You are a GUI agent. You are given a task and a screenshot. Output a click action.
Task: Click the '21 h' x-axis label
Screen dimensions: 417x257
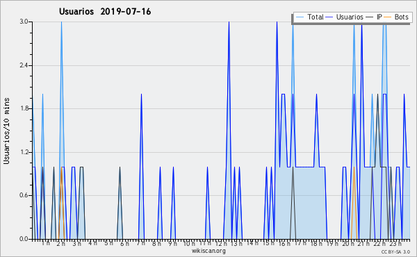363,244
